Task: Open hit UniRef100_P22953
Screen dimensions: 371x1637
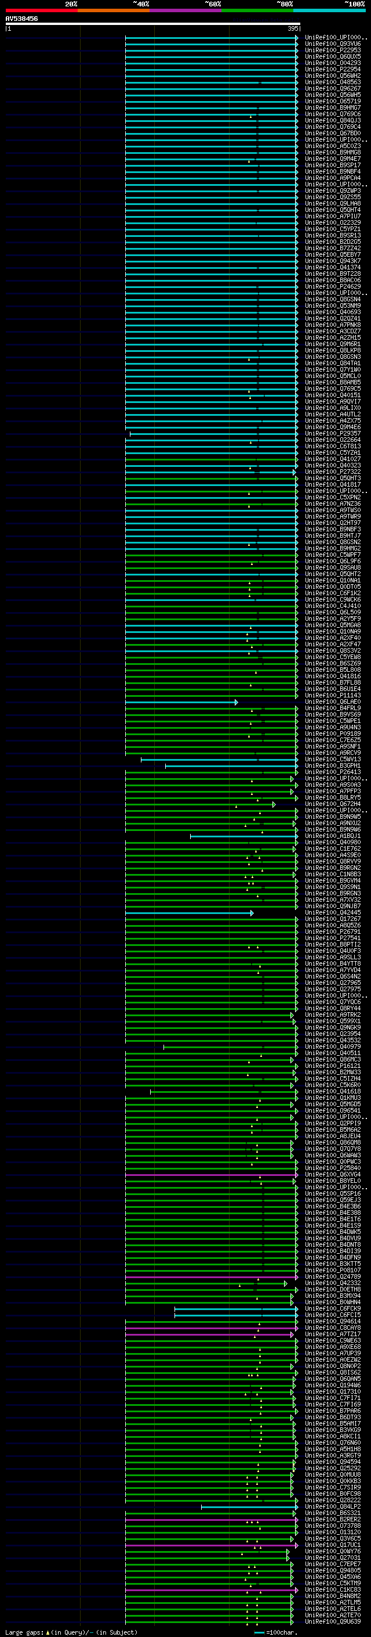Action: pos(333,50)
